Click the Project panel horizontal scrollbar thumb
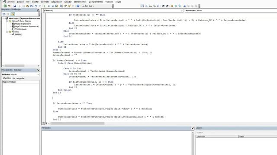The width and height of the screenshot is (277, 155). coord(14,66)
